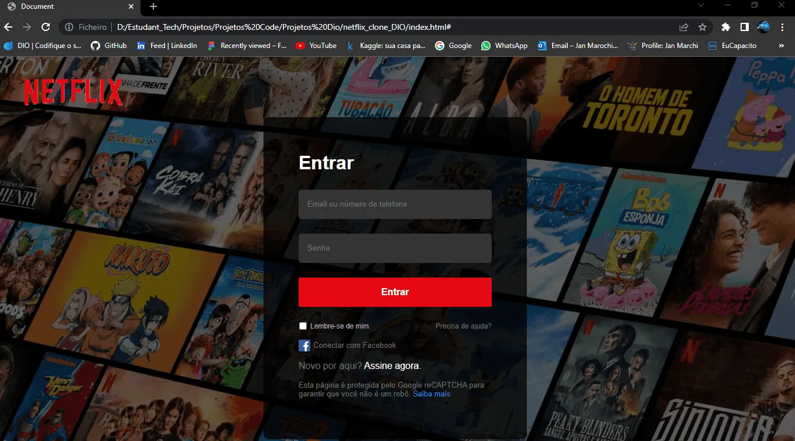This screenshot has width=795, height=441.
Task: Select the Document tab
Action: (x=70, y=6)
